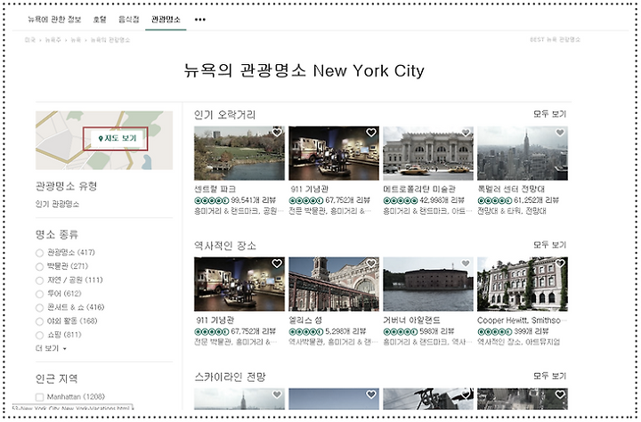Favorite 911 기념관 in 인기 오락거리 row
This screenshot has width=641, height=422.
coord(371,133)
